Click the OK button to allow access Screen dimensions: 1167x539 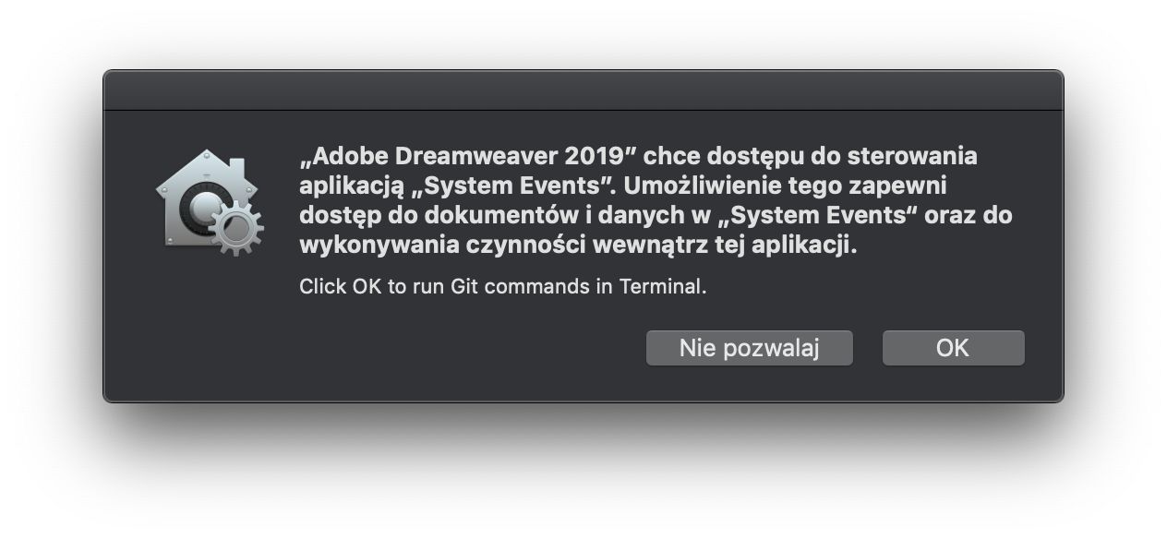[x=953, y=348]
